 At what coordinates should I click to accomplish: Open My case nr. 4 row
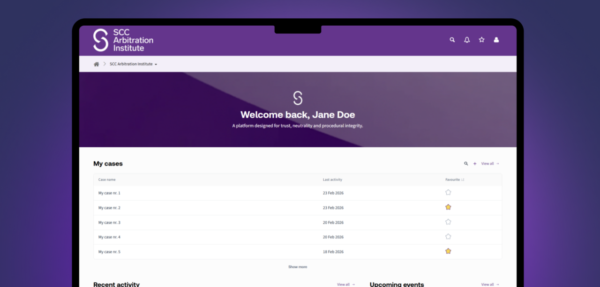[109, 237]
